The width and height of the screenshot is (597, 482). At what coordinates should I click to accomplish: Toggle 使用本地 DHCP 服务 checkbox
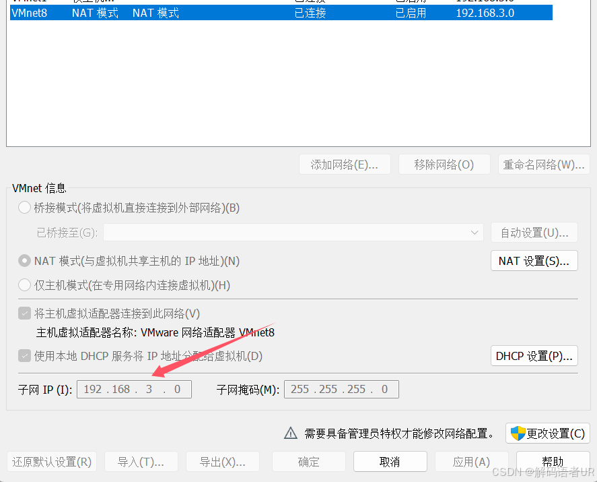tap(24, 356)
